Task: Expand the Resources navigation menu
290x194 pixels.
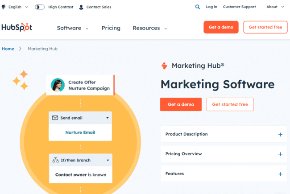Action: click(150, 28)
